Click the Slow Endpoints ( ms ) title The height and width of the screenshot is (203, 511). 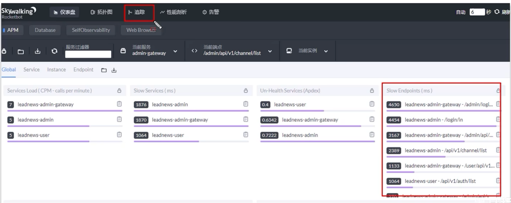click(x=409, y=91)
